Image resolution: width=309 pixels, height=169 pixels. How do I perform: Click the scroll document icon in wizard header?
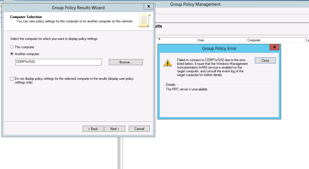[144, 21]
